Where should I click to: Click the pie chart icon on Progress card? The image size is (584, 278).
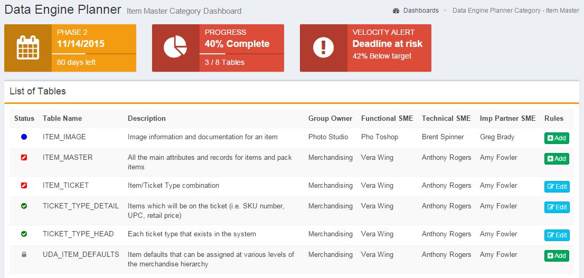pos(175,47)
